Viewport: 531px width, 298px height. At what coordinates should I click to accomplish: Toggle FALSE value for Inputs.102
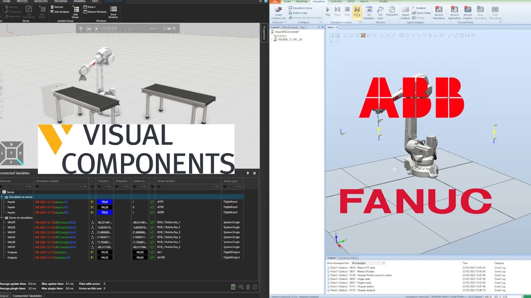[x=105, y=207]
